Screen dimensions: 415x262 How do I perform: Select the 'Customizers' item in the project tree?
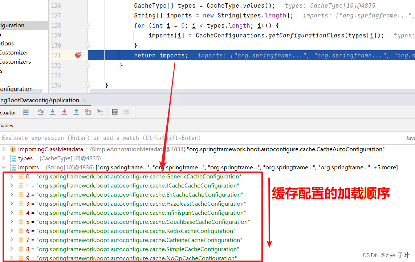click(x=15, y=61)
